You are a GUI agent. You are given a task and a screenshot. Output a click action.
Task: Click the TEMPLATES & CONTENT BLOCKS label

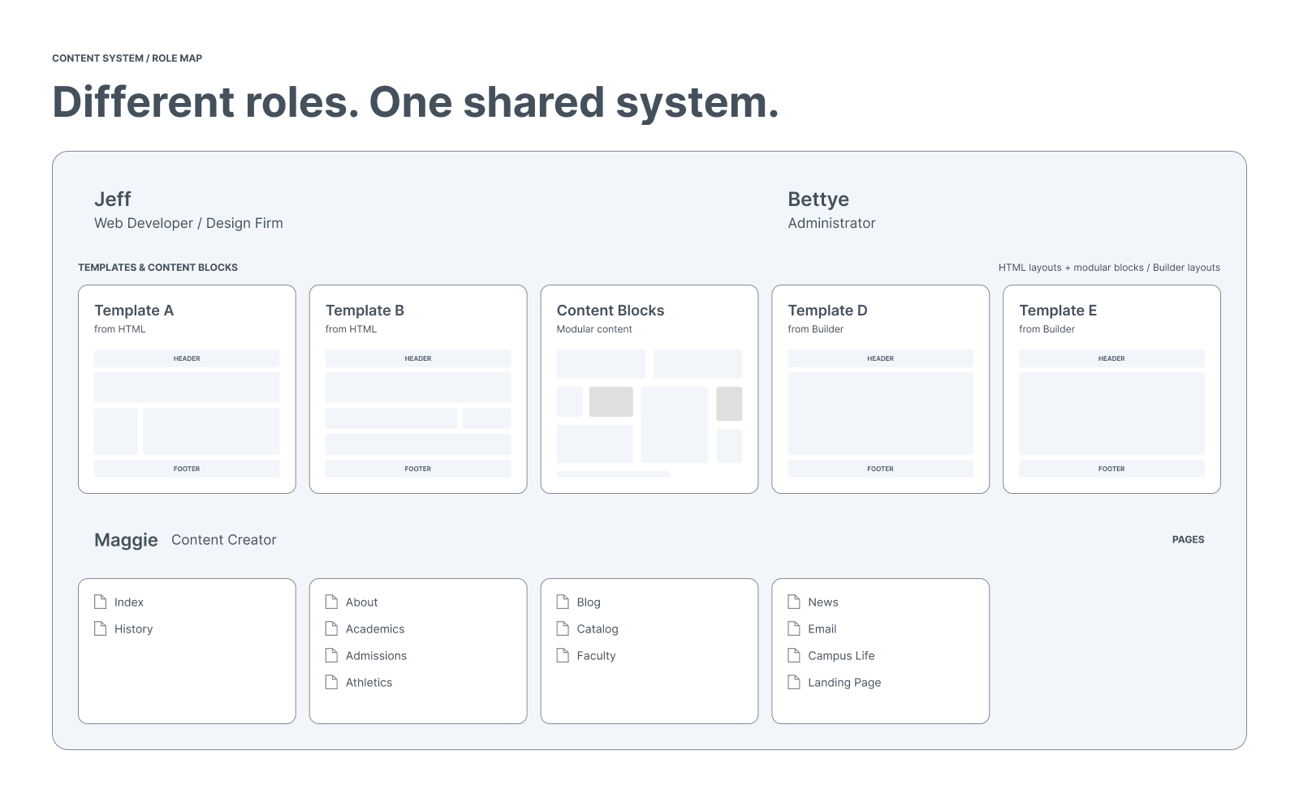pos(158,268)
